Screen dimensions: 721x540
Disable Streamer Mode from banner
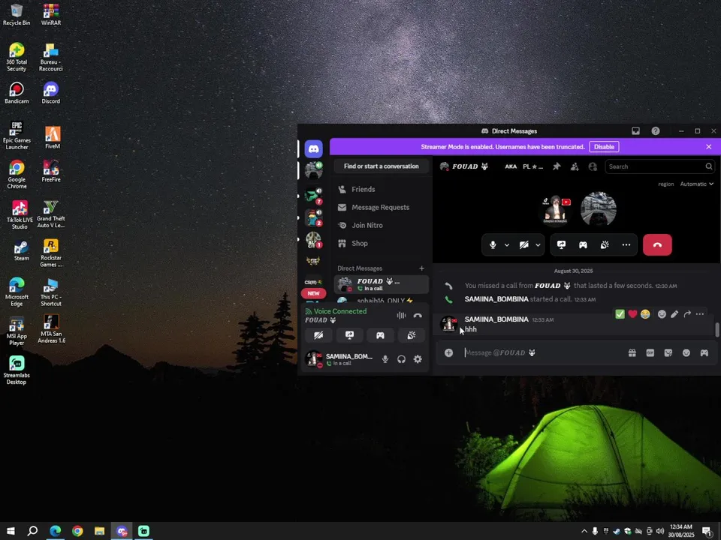604,146
